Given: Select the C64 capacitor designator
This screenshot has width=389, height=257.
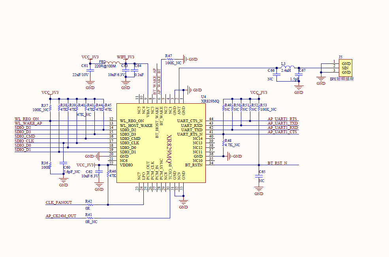Looking at the screenshot, I should tap(138, 65).
